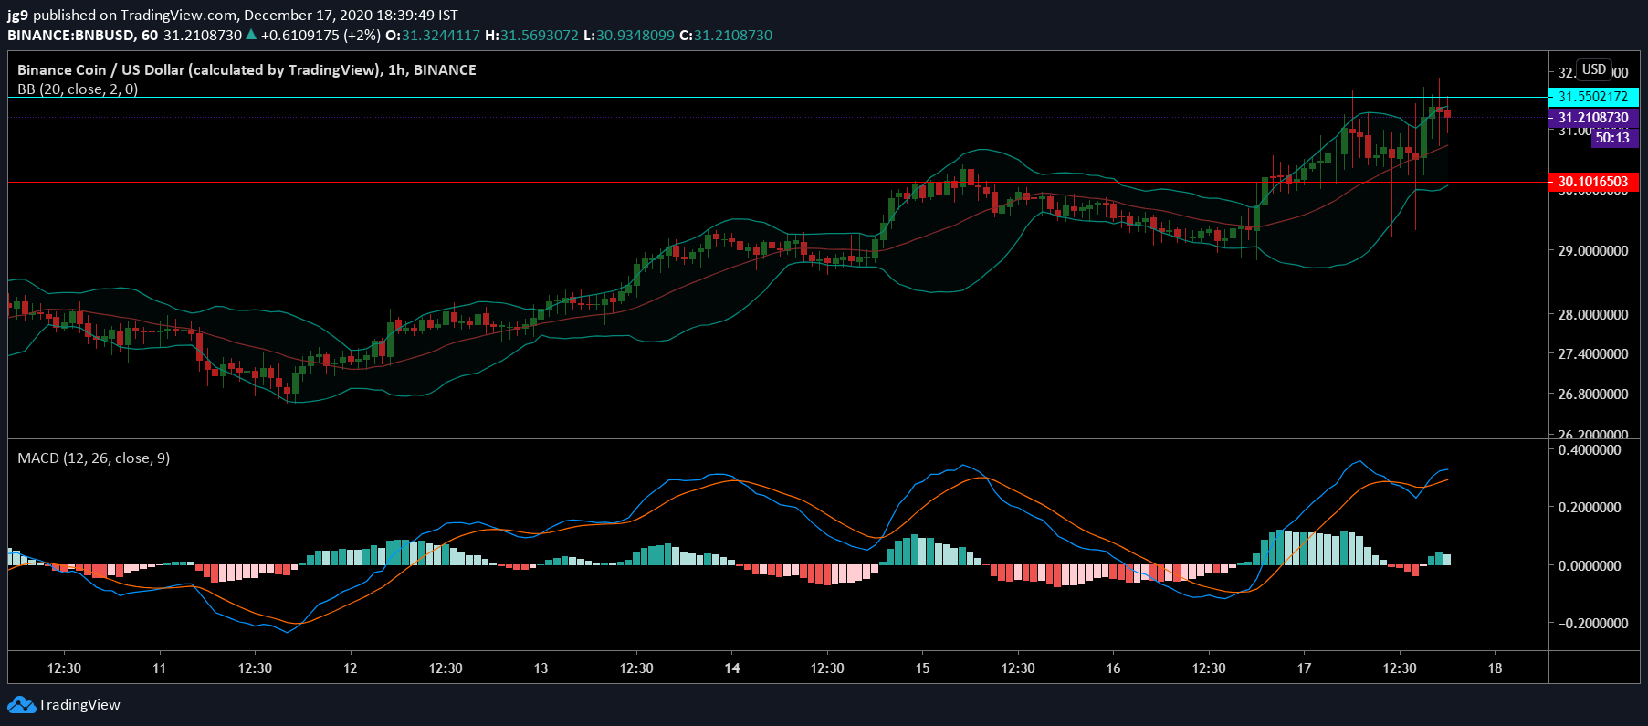Click the 28.0000000 price axis label
This screenshot has width=1648, height=726.
click(1593, 315)
